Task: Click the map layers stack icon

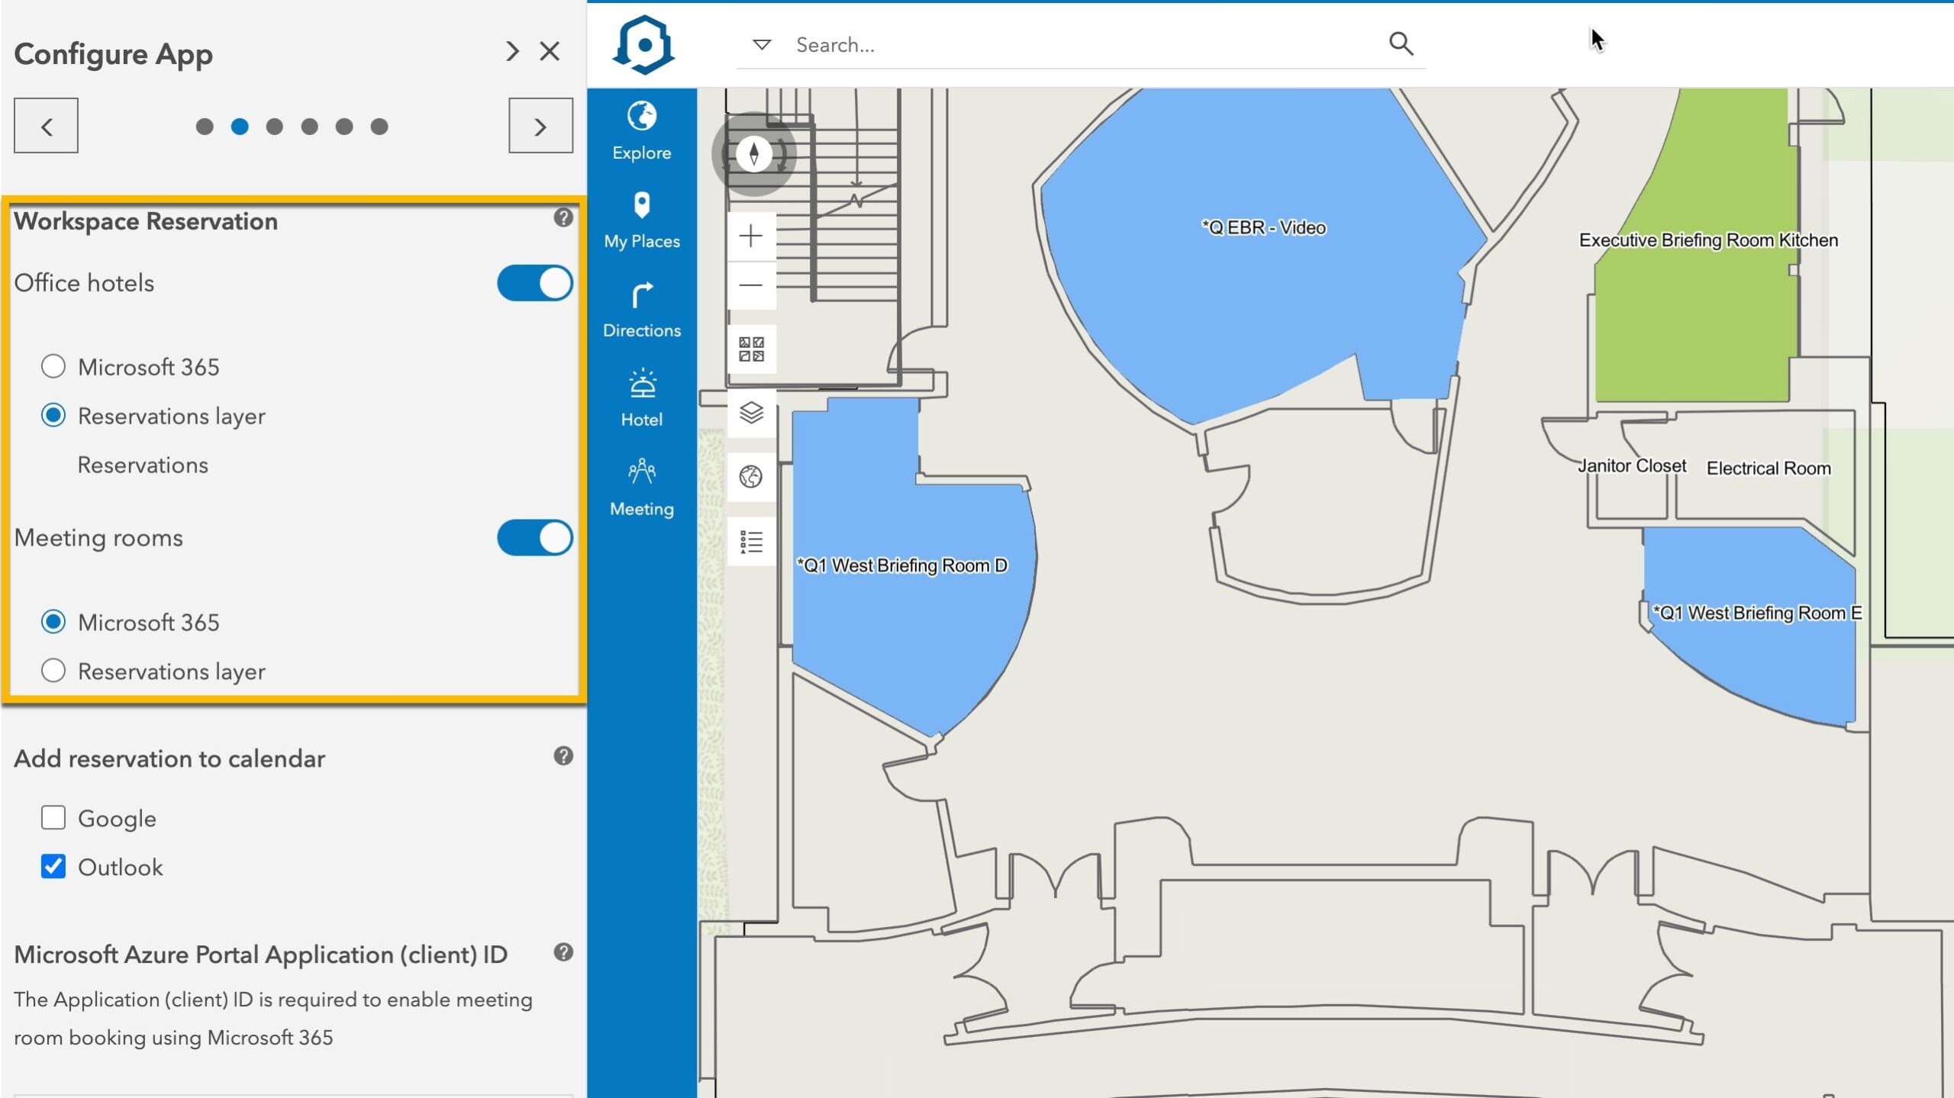Action: pos(750,414)
